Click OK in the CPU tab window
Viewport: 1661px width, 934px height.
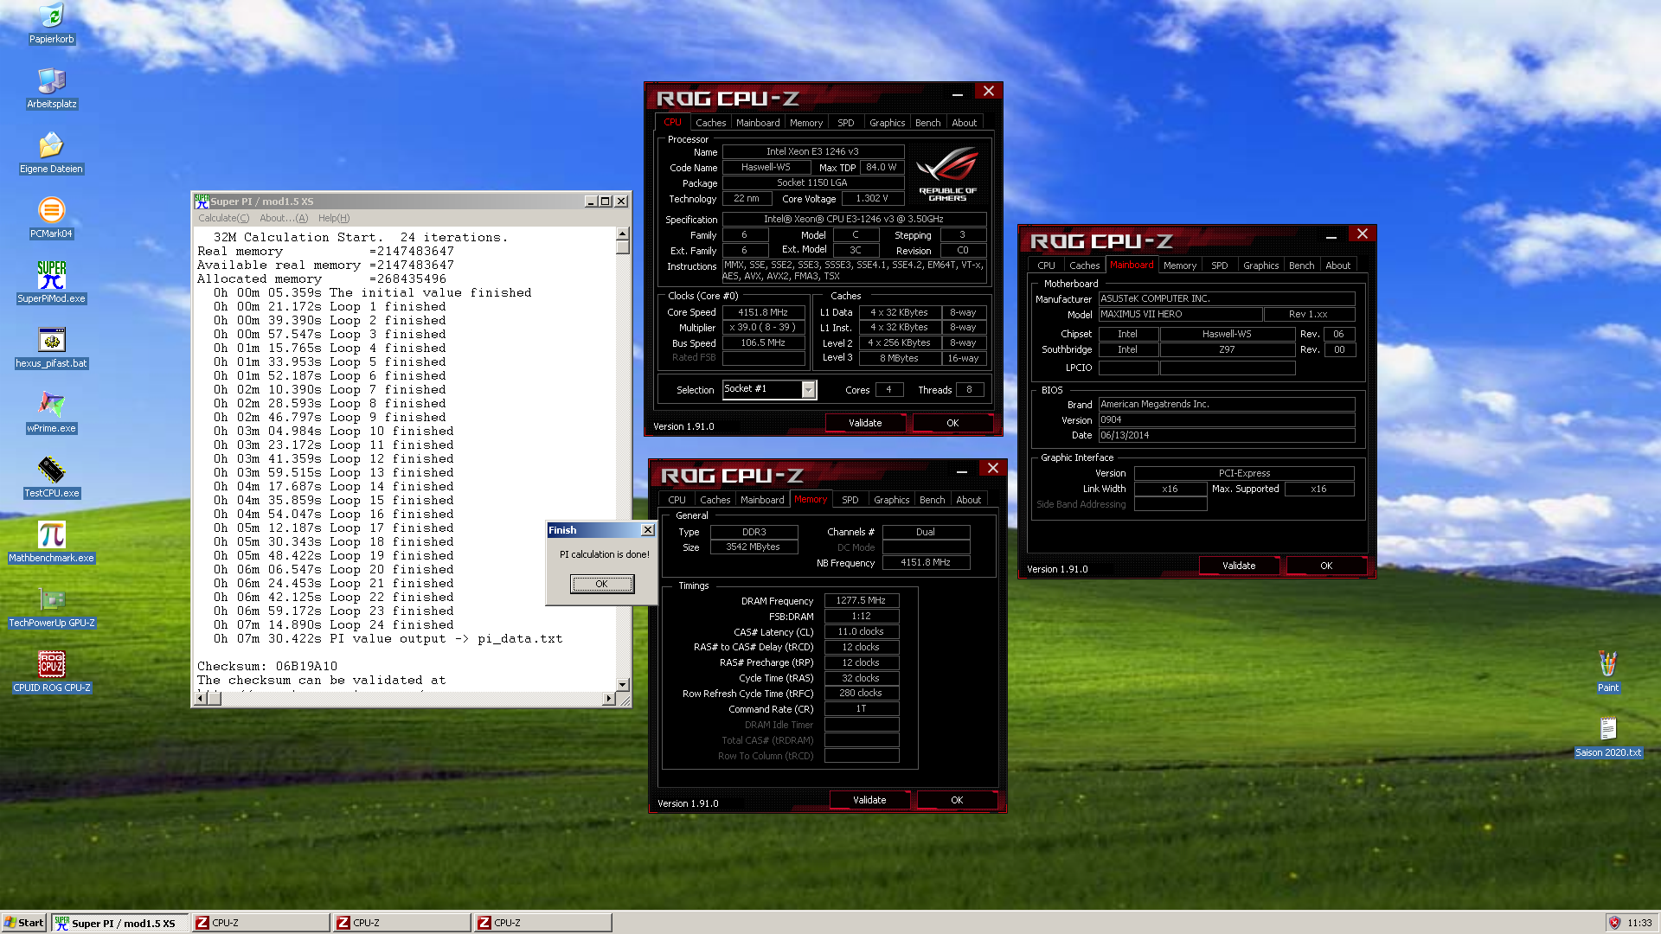coord(952,423)
